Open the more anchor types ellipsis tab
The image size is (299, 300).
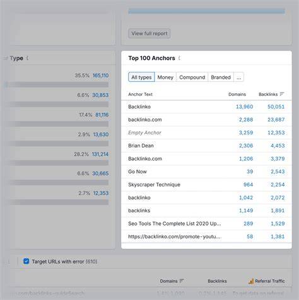pos(238,77)
